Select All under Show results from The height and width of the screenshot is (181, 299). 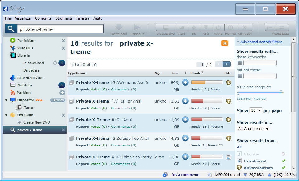tap(239, 147)
